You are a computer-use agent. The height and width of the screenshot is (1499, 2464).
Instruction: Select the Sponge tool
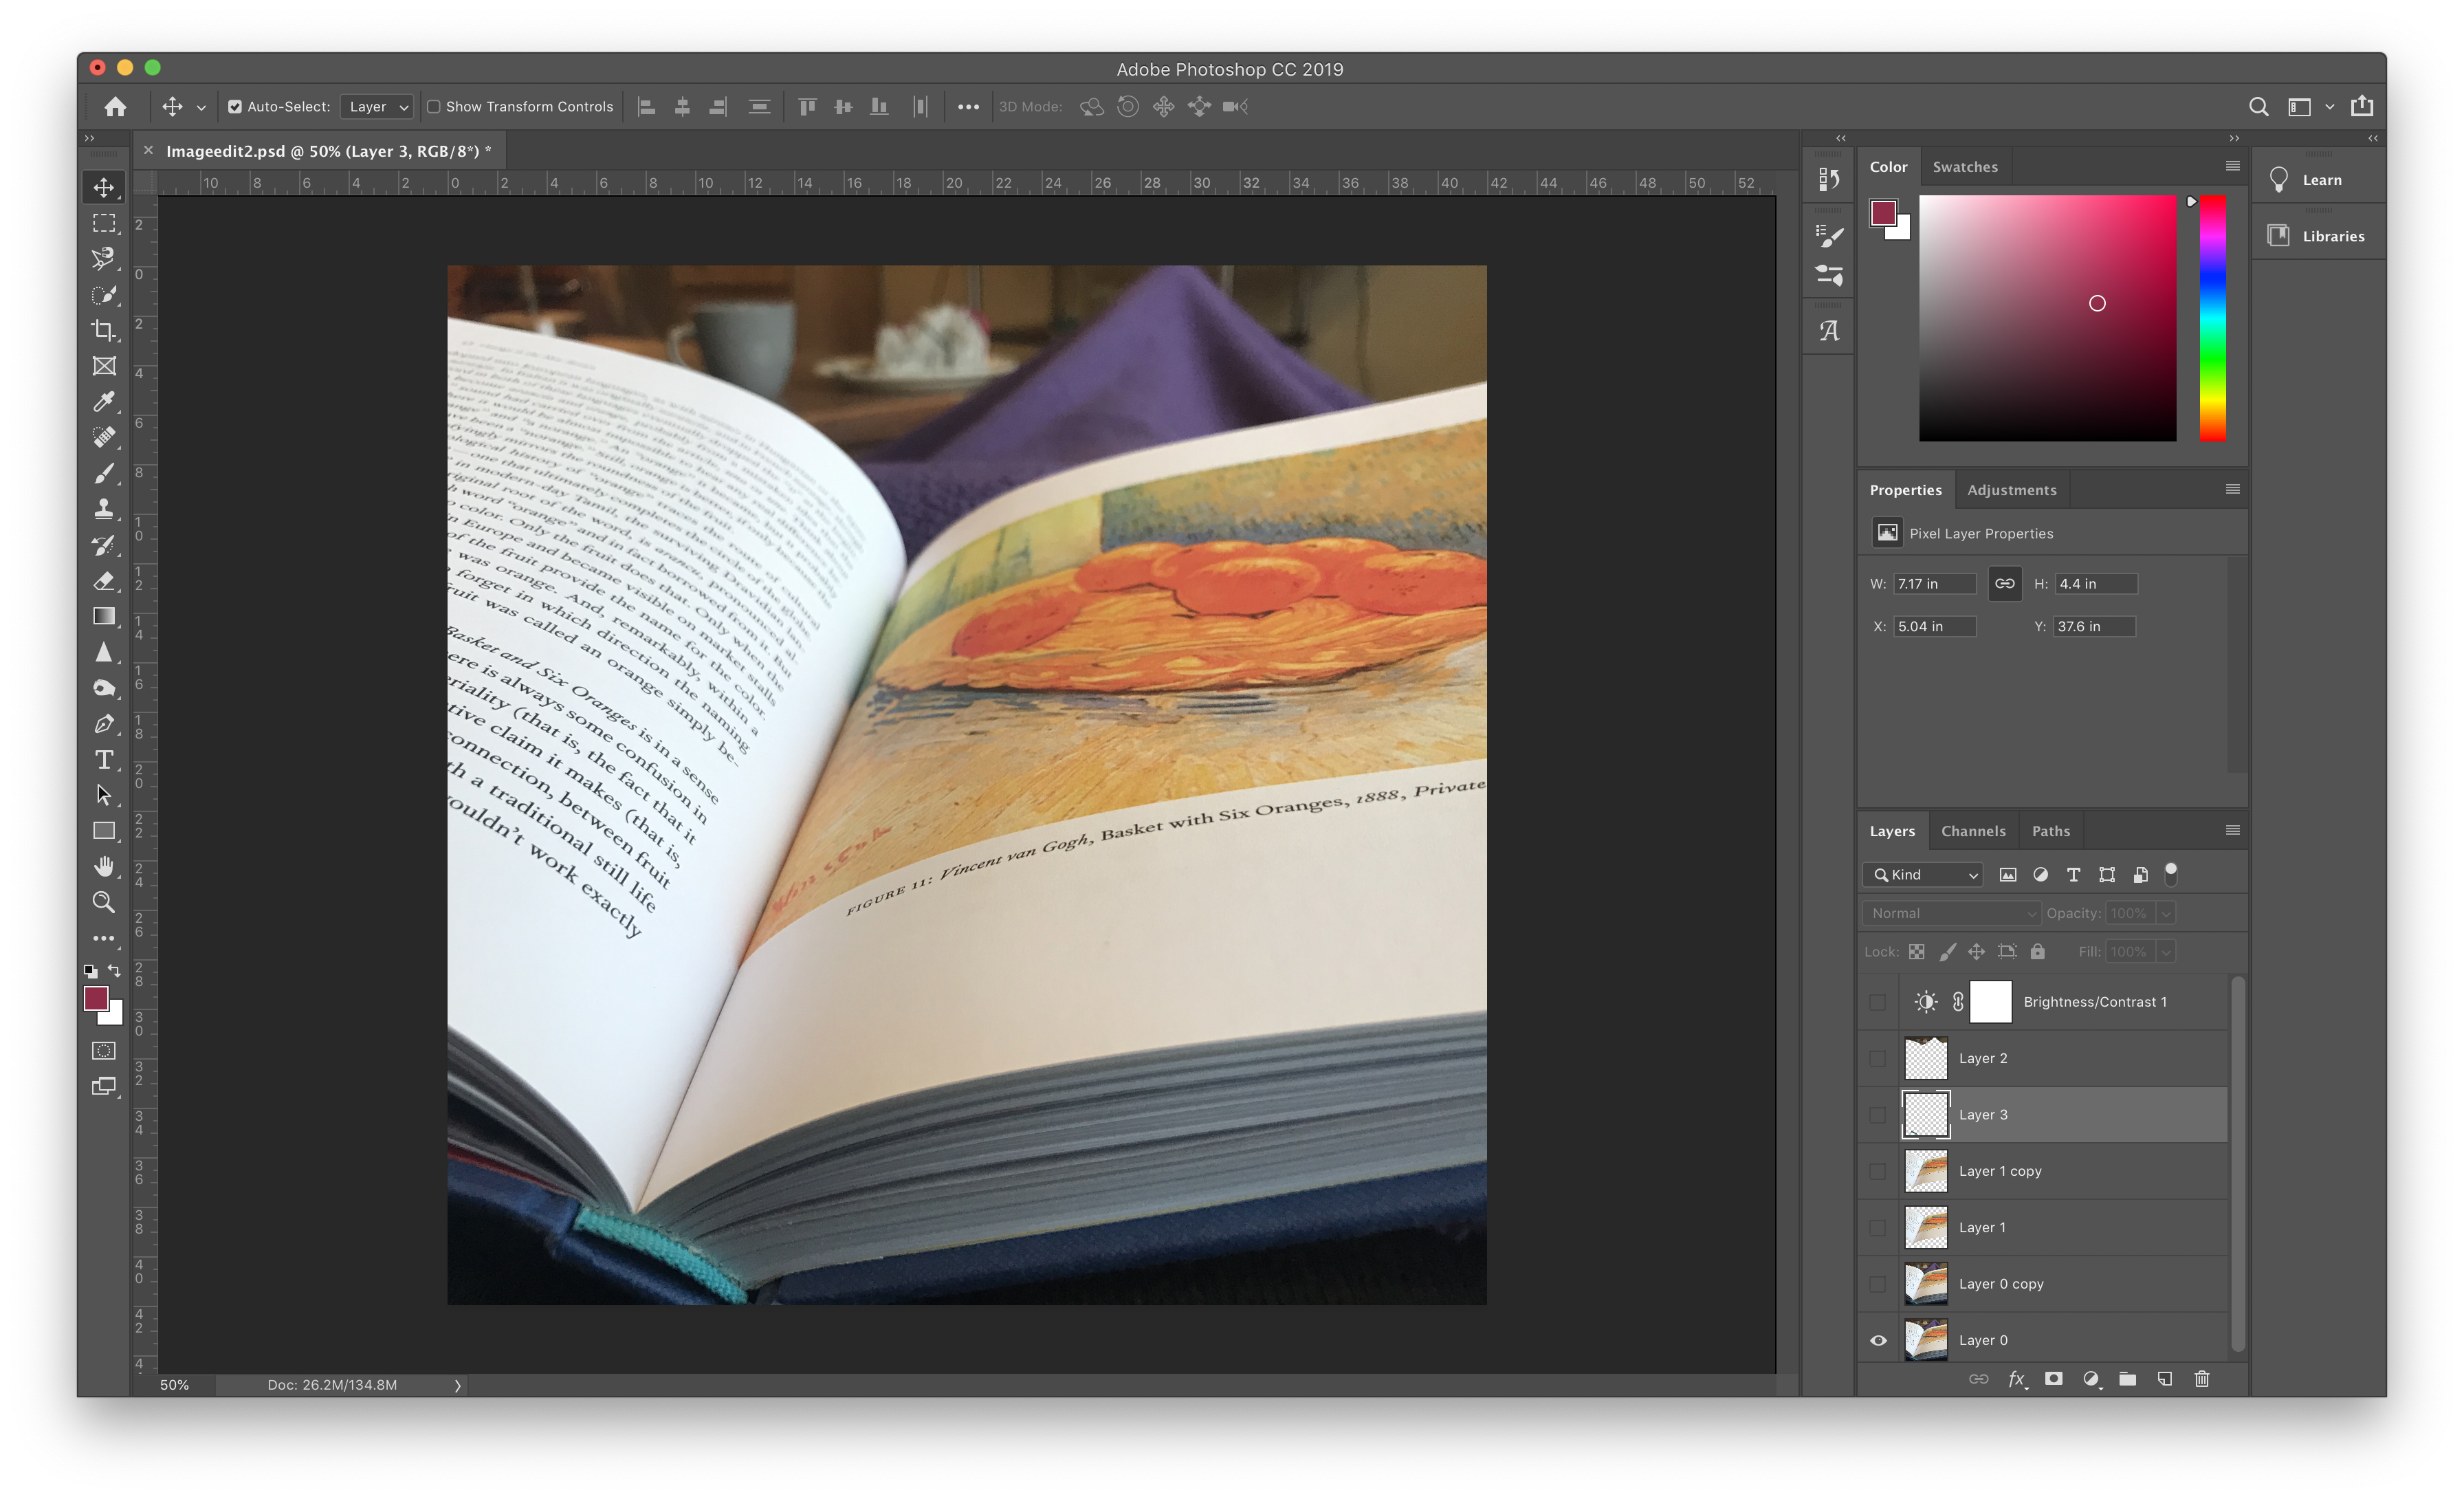point(104,688)
